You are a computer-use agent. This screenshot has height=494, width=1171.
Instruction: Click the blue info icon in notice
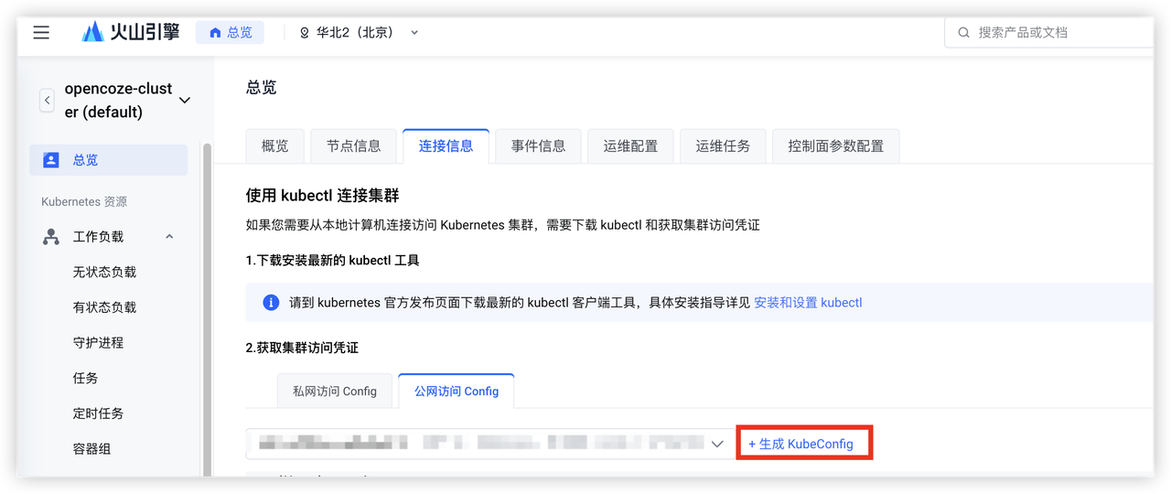(x=271, y=303)
